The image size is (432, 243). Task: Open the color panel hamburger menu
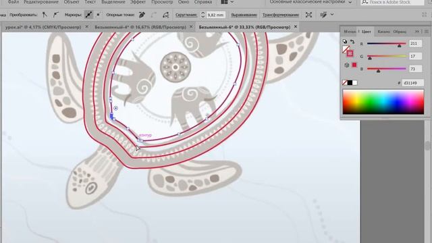[426, 32]
